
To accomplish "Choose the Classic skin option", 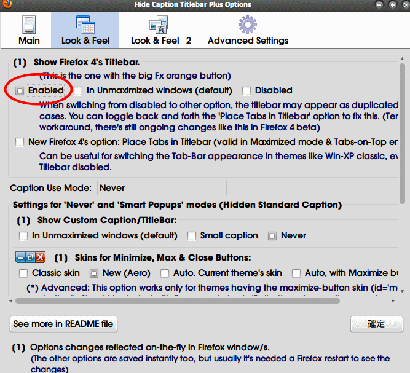I will point(23,273).
